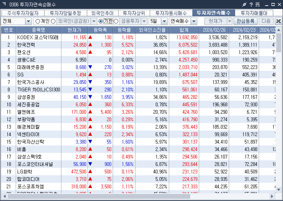This screenshot has width=283, height=201.
Task: Switch to 주식투자자일자 tab
Action: point(23,13)
